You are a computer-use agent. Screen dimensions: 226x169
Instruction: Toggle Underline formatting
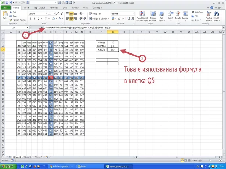pyautogui.click(x=38, y=19)
